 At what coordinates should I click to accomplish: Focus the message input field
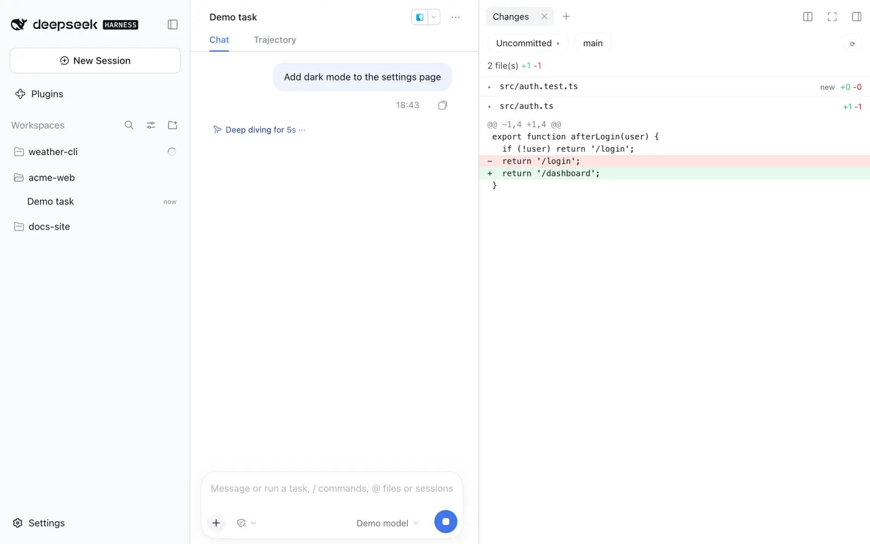point(332,489)
